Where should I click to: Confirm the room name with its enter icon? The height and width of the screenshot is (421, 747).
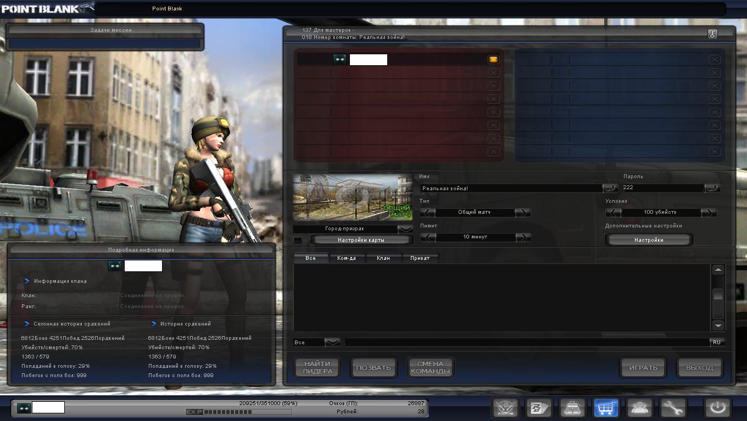point(609,188)
